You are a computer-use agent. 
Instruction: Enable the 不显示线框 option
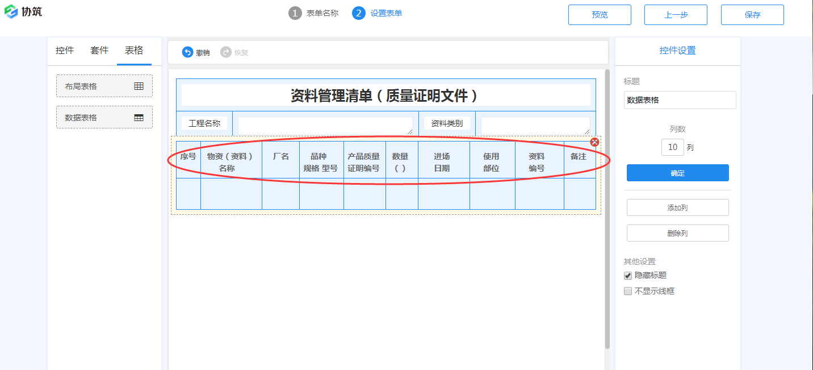pos(627,291)
